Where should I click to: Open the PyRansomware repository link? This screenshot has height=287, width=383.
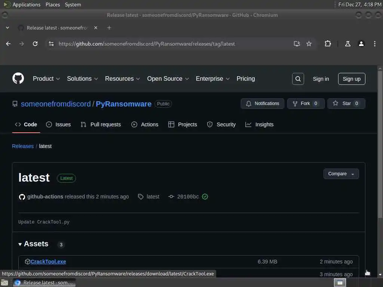(x=123, y=104)
